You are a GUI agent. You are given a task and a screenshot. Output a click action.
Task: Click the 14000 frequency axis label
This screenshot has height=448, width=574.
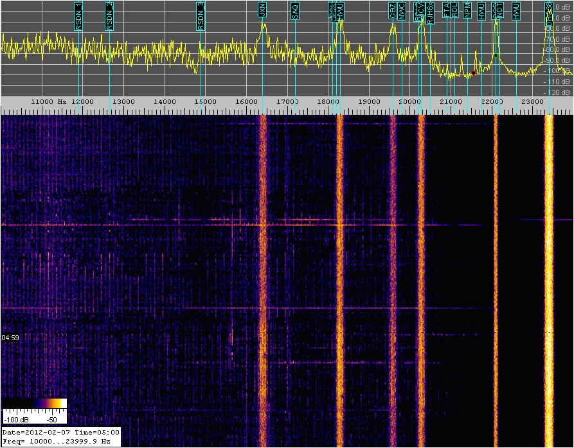point(165,102)
